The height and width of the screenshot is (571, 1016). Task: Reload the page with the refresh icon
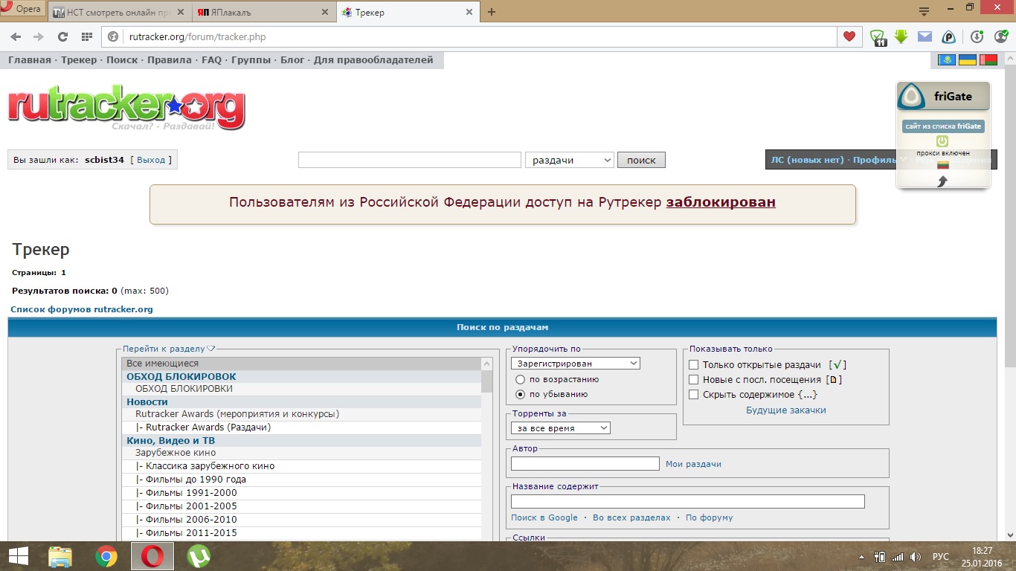(63, 36)
